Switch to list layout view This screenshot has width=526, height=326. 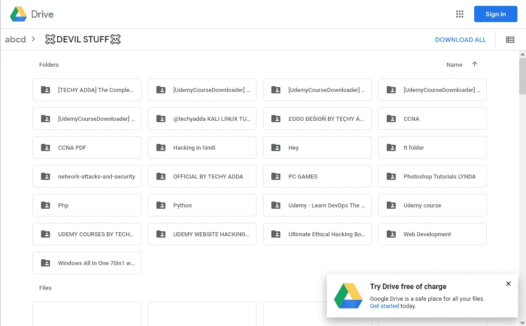(x=510, y=40)
